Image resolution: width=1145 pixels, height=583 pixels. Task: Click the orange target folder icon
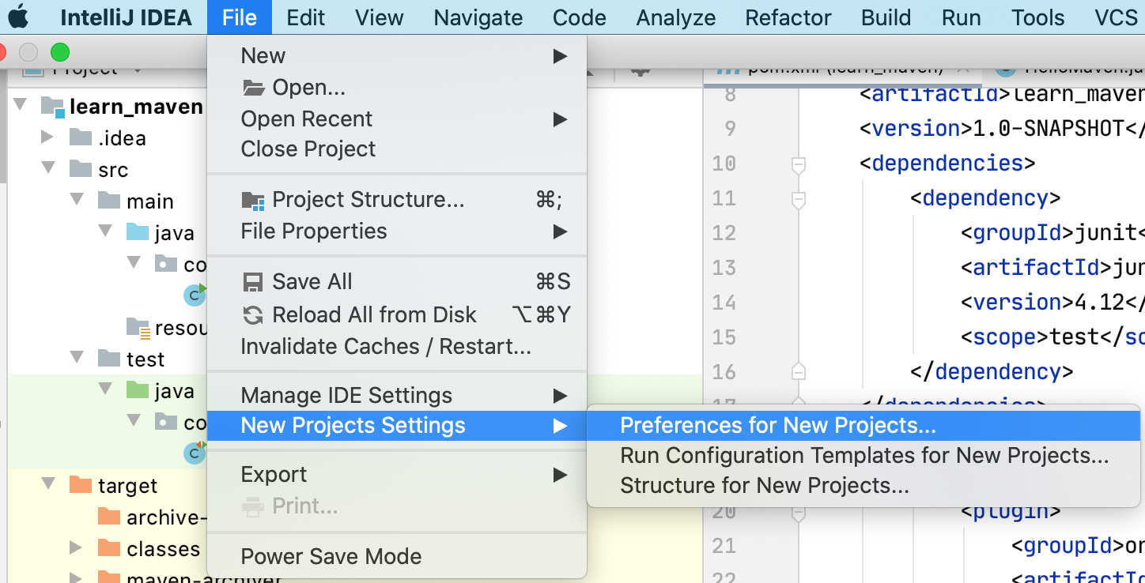(x=81, y=485)
